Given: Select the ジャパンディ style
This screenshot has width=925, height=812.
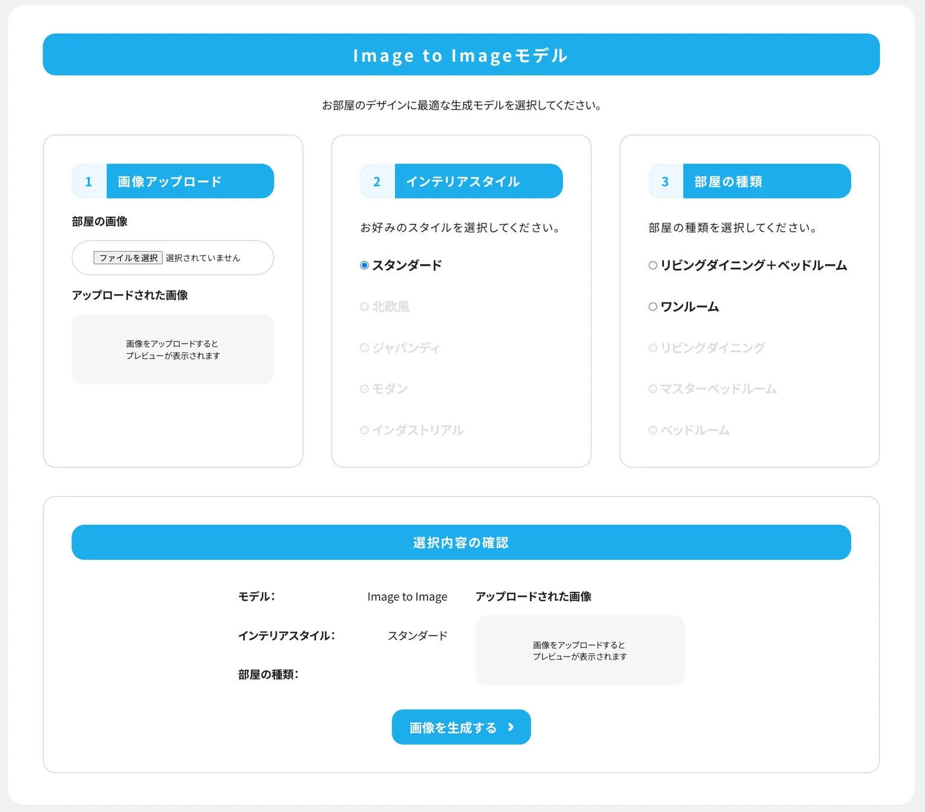Looking at the screenshot, I should click(x=364, y=348).
